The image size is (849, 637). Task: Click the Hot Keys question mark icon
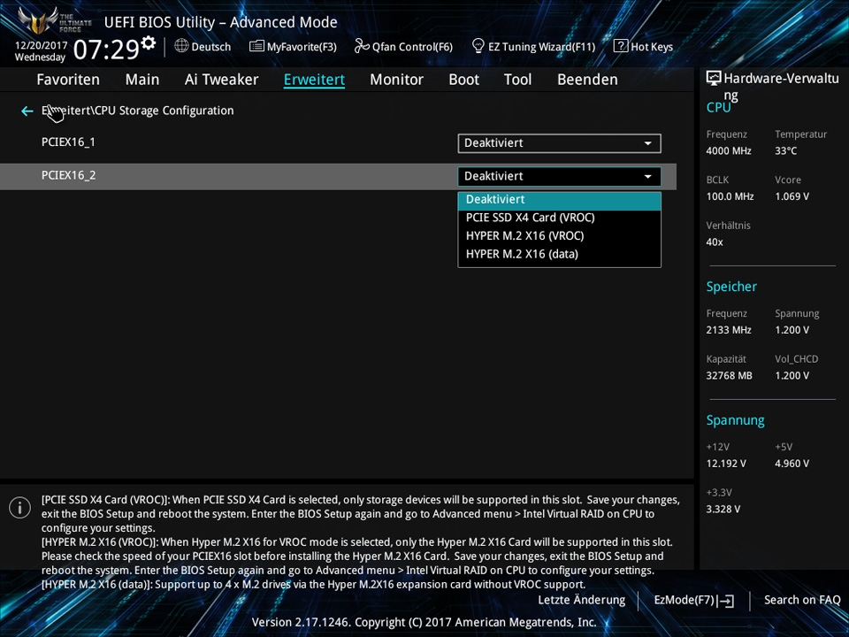(x=621, y=46)
